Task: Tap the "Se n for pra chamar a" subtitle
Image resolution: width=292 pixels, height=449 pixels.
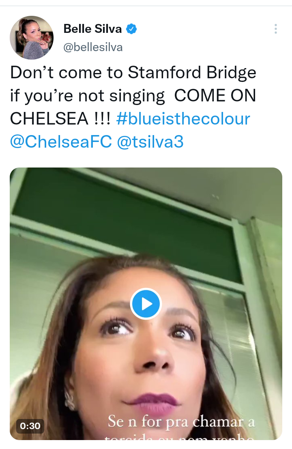Action: (x=181, y=422)
